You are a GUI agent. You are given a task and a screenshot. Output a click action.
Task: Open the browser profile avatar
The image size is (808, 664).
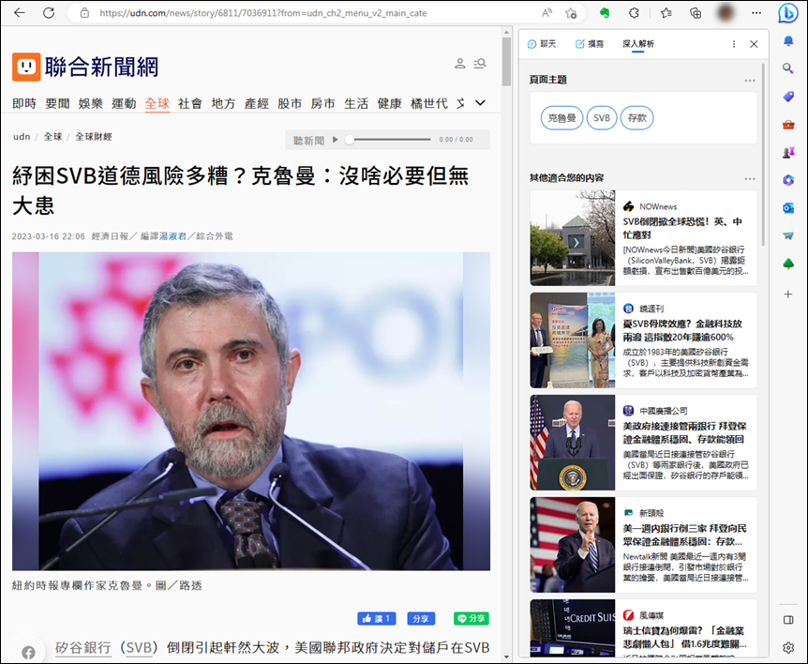click(x=726, y=13)
